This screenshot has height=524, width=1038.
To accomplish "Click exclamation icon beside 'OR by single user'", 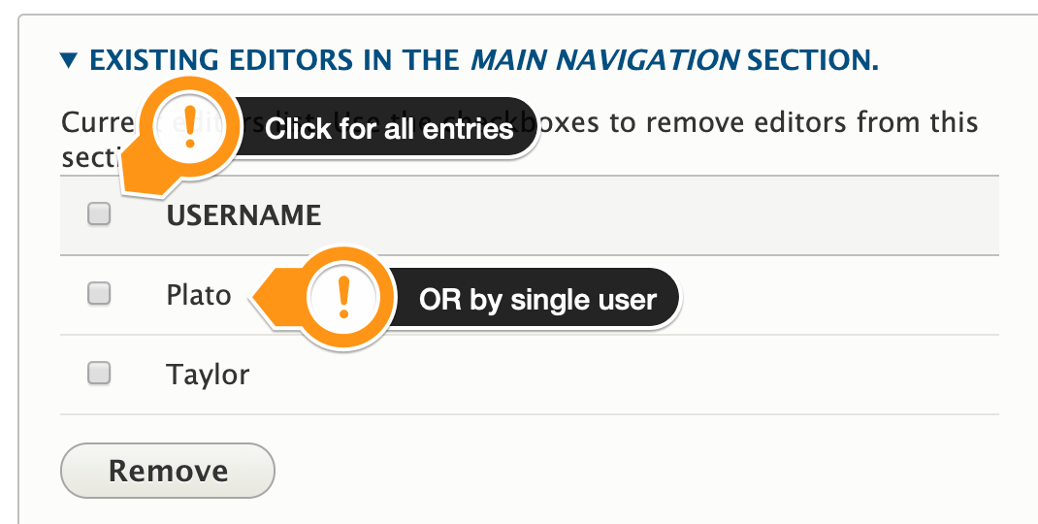I will [x=342, y=298].
